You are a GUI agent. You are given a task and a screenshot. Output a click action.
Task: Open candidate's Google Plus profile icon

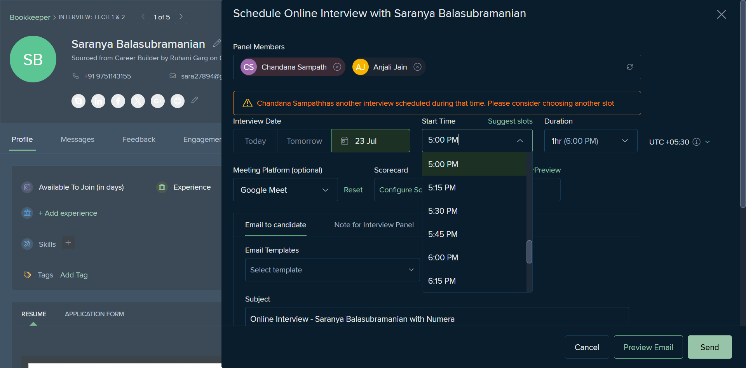point(158,101)
